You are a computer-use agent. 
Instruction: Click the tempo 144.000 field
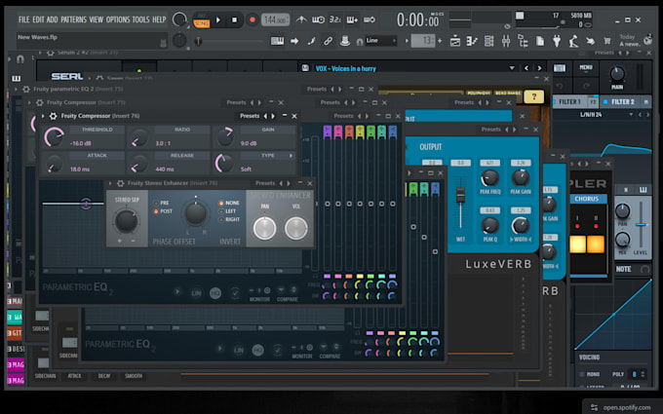pyautogui.click(x=276, y=19)
